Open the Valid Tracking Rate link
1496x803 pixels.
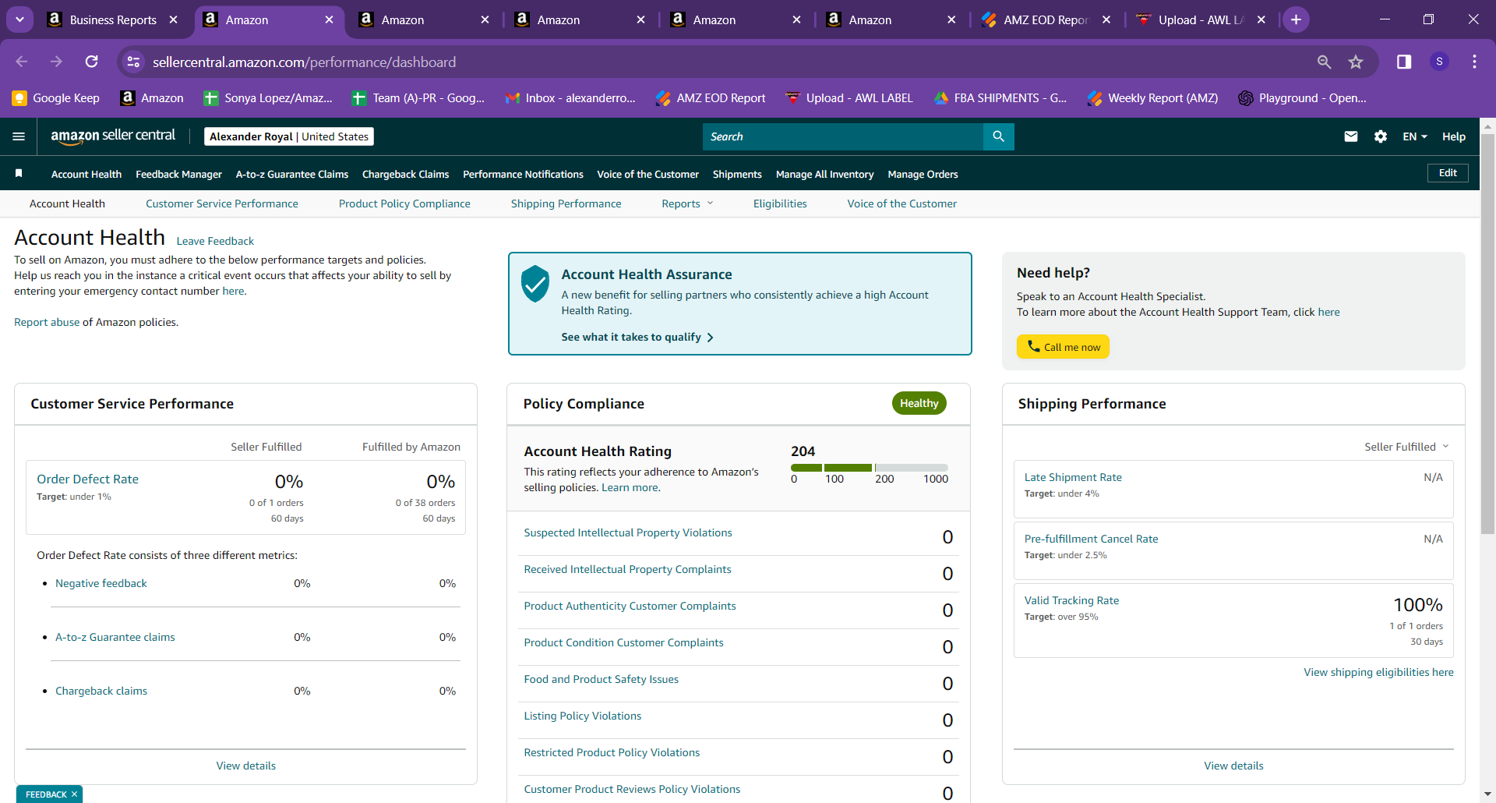pyautogui.click(x=1071, y=600)
